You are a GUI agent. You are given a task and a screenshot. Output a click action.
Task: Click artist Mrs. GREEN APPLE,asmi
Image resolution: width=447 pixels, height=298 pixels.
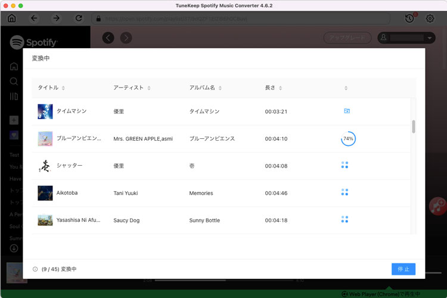143,139
